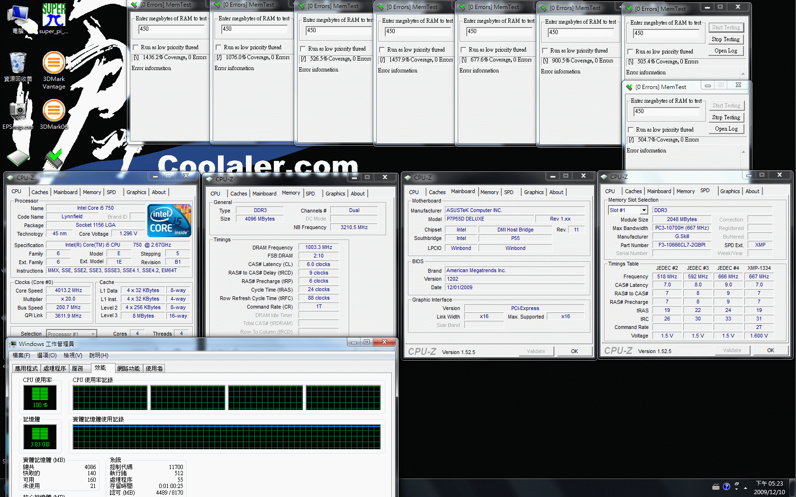Select the 3DMark Vantage desktop icon
Image resolution: width=796 pixels, height=497 pixels.
pyautogui.click(x=54, y=70)
